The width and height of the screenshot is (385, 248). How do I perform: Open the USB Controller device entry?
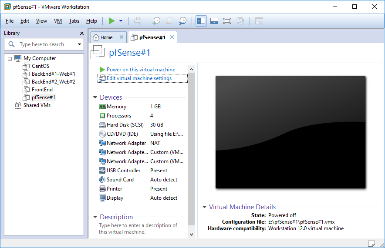[x=124, y=171]
